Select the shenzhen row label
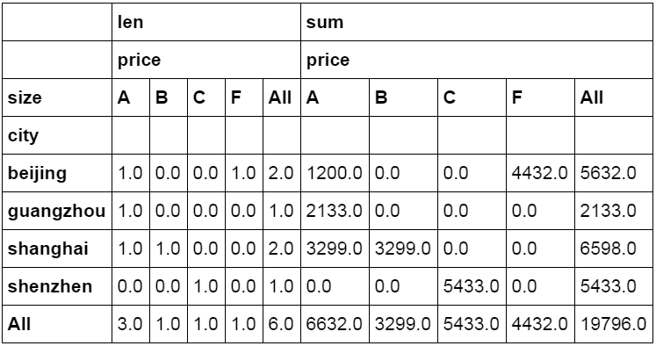Screen dimensions: 656x346 (50, 286)
